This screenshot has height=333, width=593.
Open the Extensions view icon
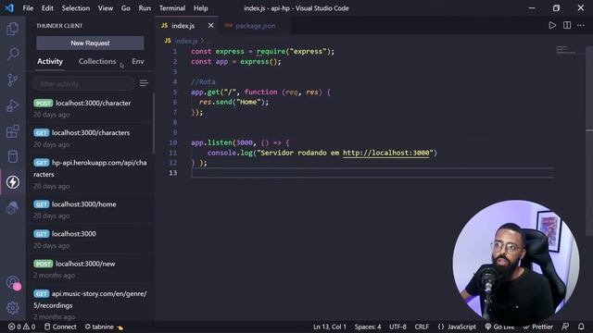click(12, 131)
